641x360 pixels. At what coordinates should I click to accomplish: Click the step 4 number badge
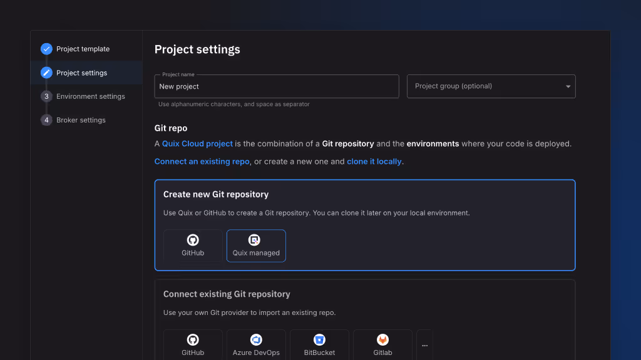coord(46,120)
